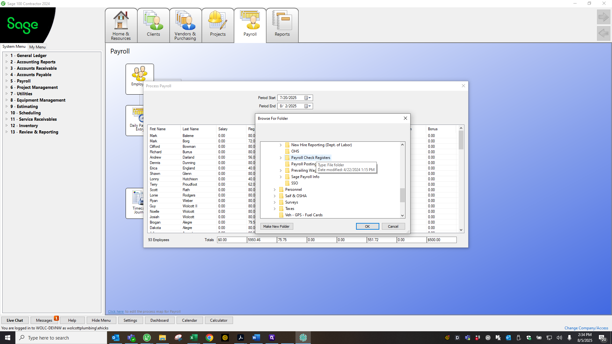Select the OHS folder
The width and height of the screenshot is (612, 344).
click(x=295, y=151)
